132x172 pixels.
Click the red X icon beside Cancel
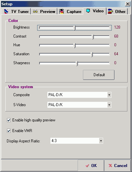point(110,166)
